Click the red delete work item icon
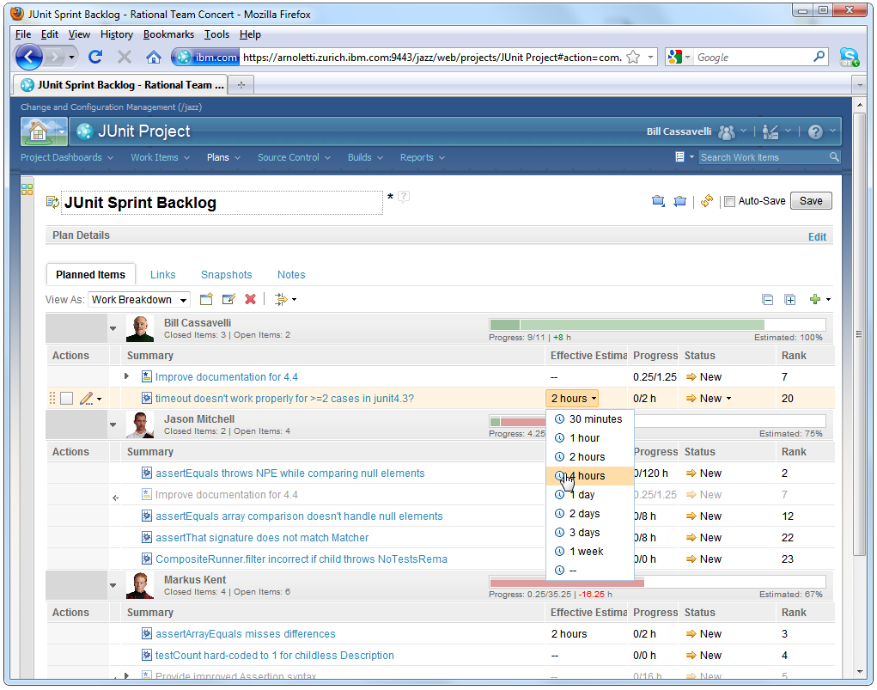 [250, 299]
